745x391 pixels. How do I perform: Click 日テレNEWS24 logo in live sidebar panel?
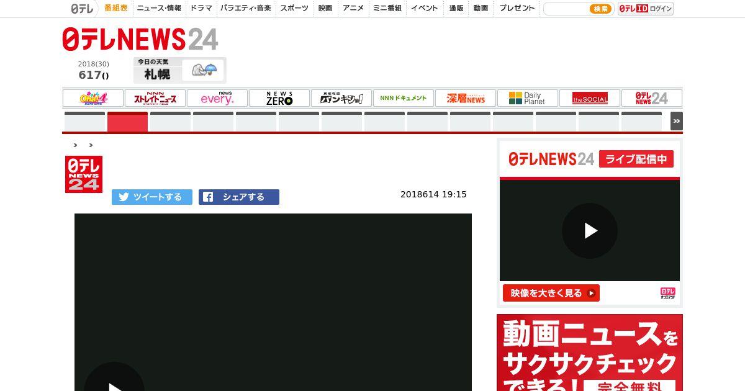(x=551, y=159)
